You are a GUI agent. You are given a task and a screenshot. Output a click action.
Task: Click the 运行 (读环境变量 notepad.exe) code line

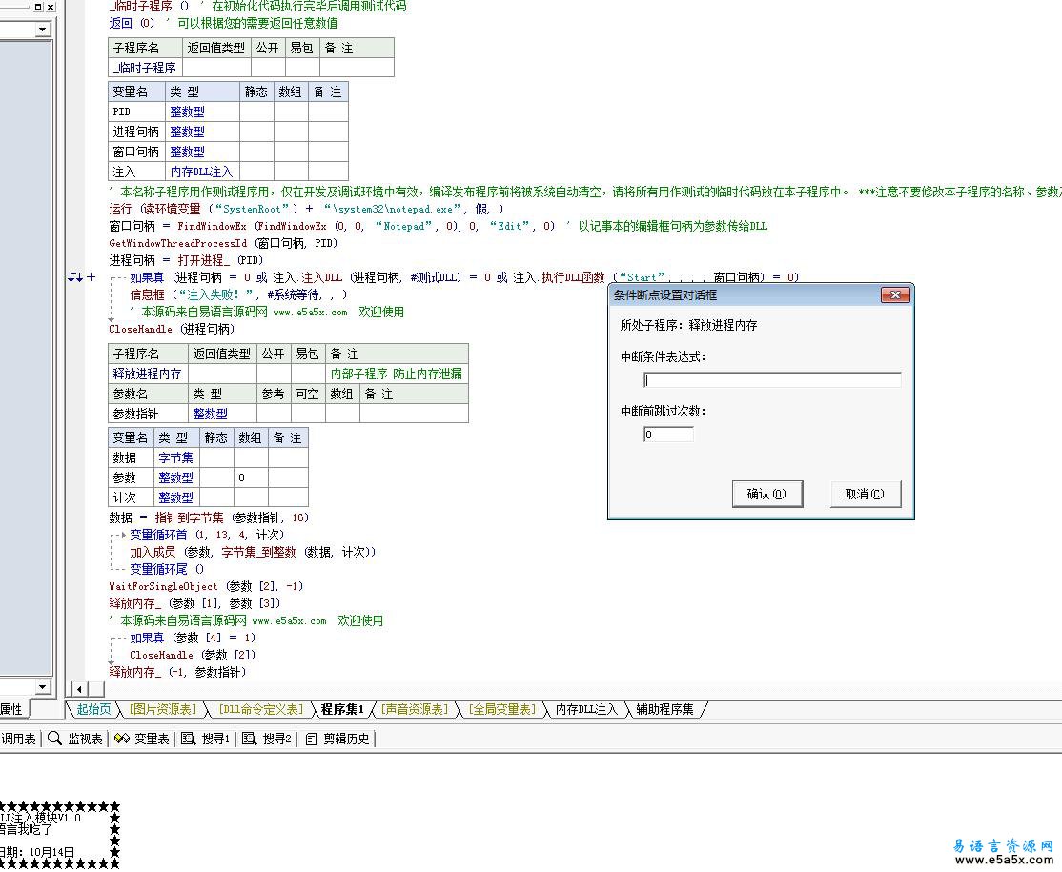[x=306, y=209]
